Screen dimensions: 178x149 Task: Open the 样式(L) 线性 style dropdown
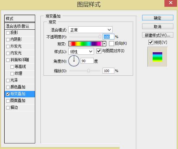pos(81,51)
